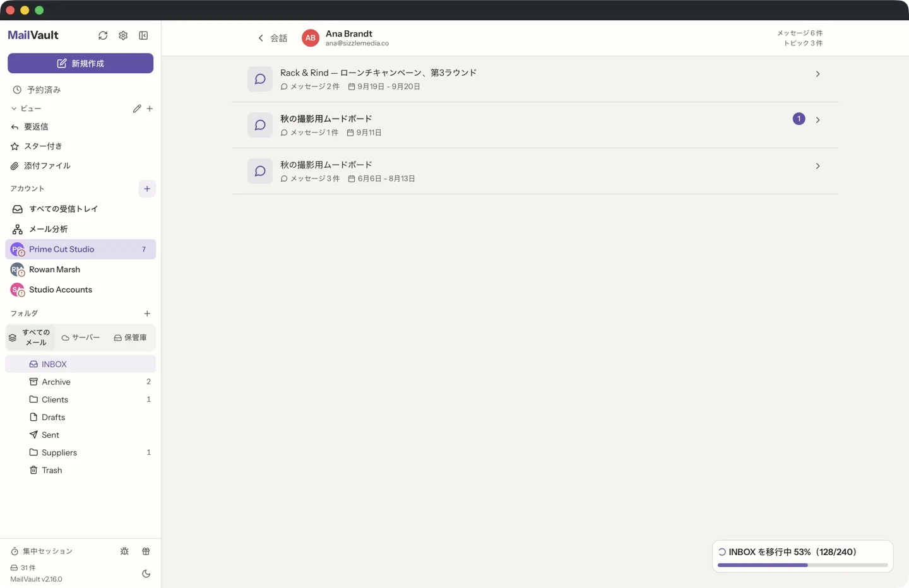Click the Studio Accounts avatar icon
This screenshot has width=909, height=588.
coord(17,290)
